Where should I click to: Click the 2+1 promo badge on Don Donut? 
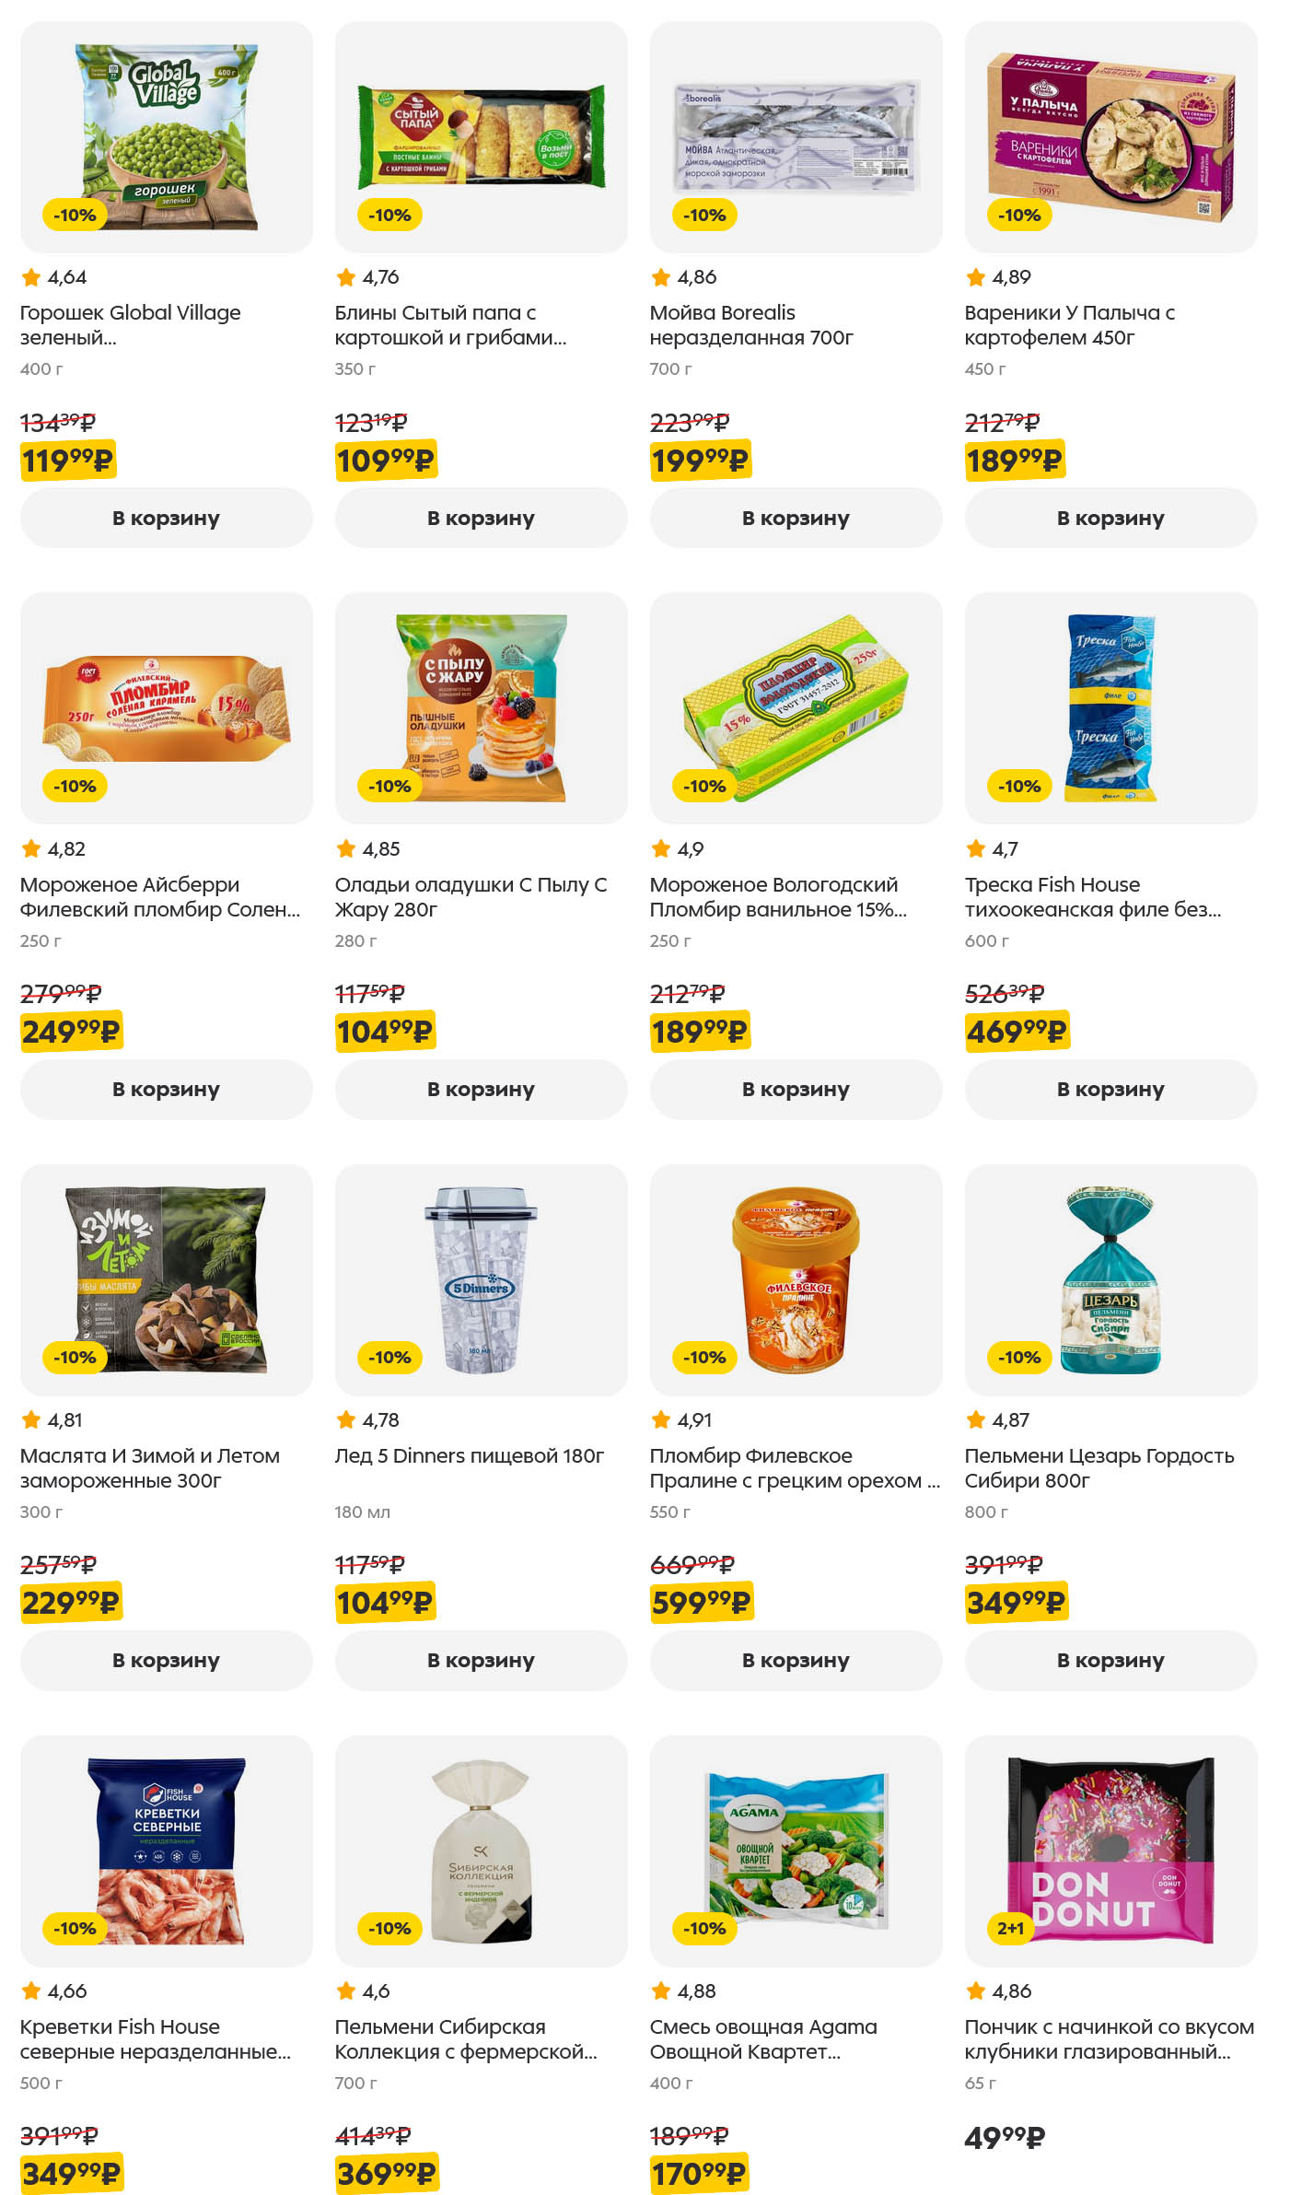[1010, 1928]
